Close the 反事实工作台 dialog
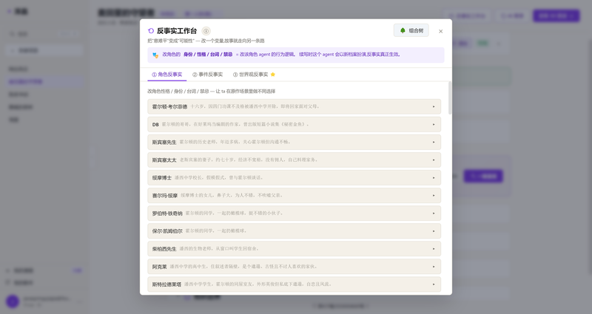The height and width of the screenshot is (314, 592). point(440,31)
